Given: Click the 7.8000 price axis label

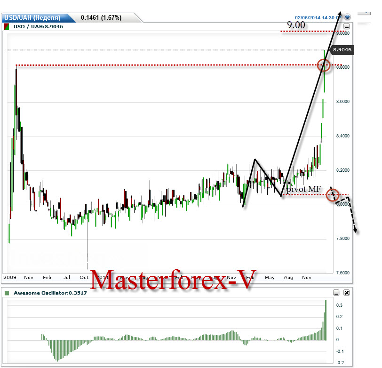Looking at the screenshot, I should (x=343, y=238).
